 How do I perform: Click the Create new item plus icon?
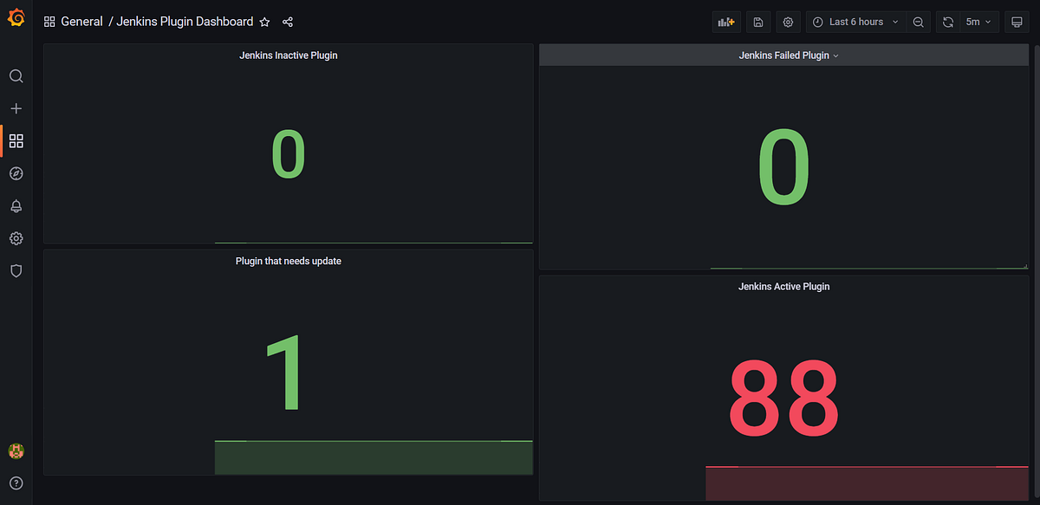pyautogui.click(x=16, y=108)
